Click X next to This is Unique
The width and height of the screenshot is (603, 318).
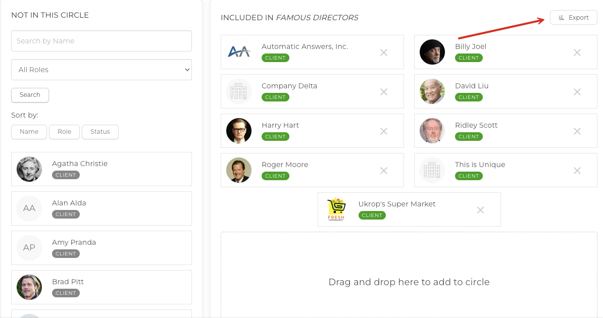click(577, 171)
